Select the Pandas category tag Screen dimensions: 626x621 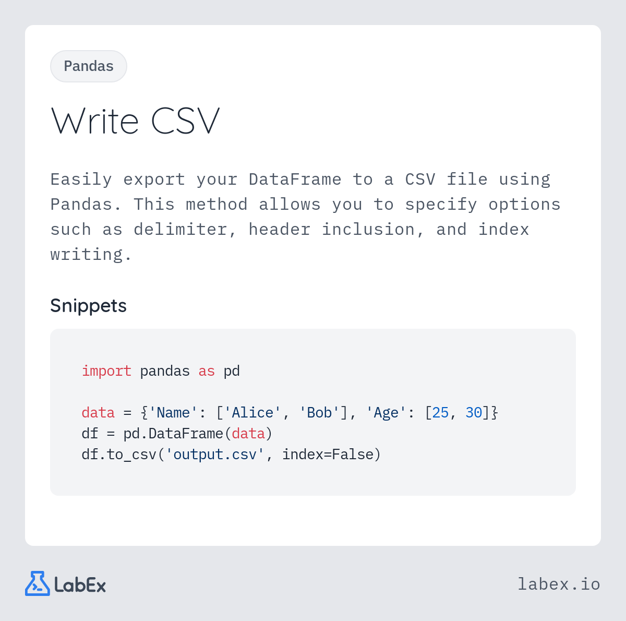(89, 66)
